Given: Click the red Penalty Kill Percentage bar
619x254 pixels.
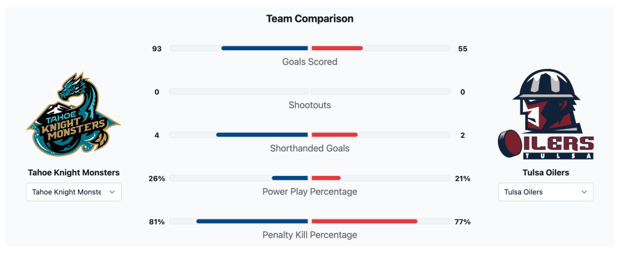Looking at the screenshot, I should click(364, 221).
